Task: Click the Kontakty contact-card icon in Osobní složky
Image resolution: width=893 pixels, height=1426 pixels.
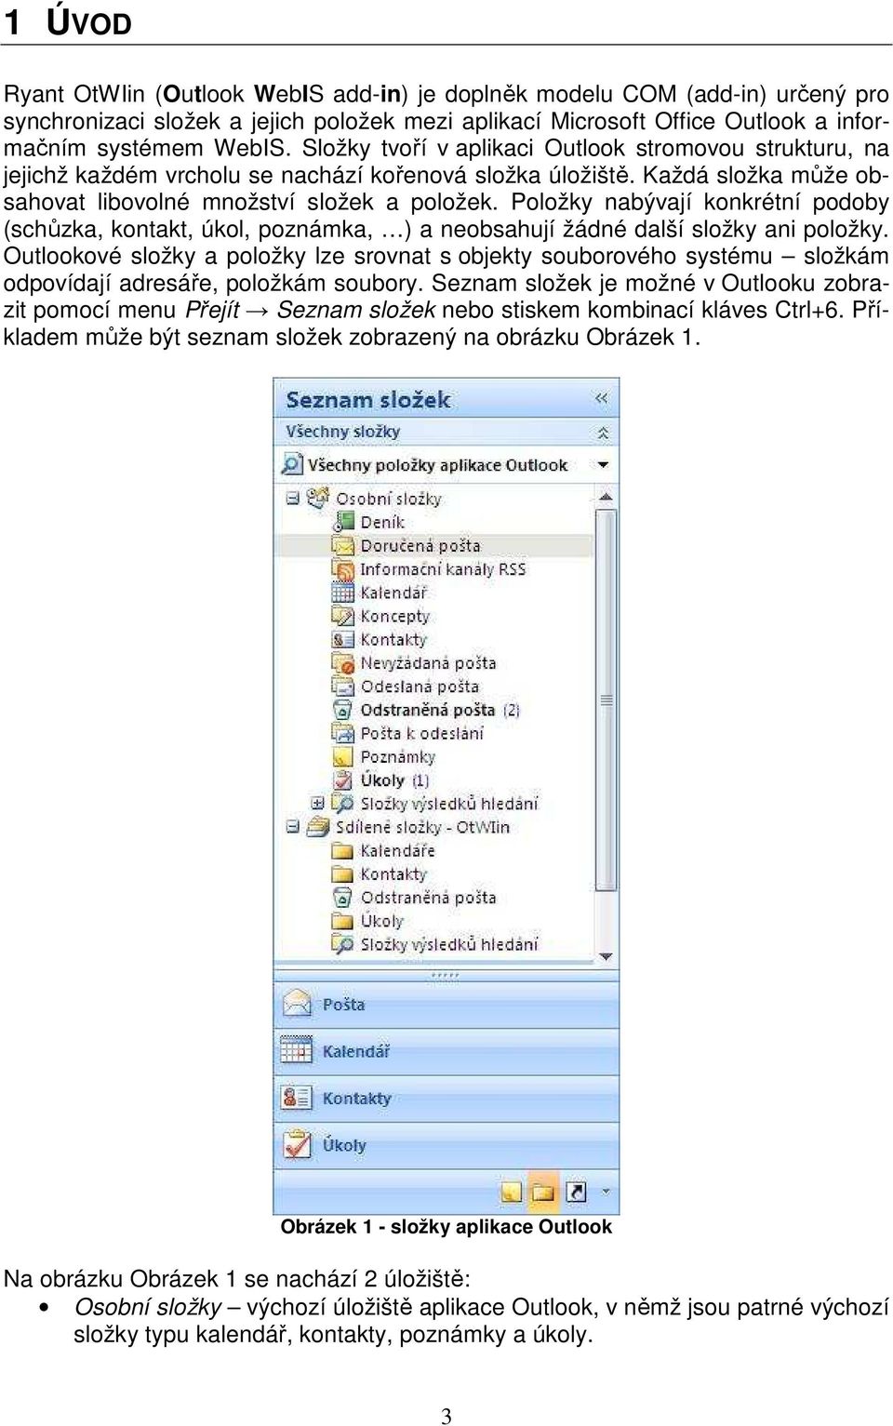Action: (x=343, y=639)
